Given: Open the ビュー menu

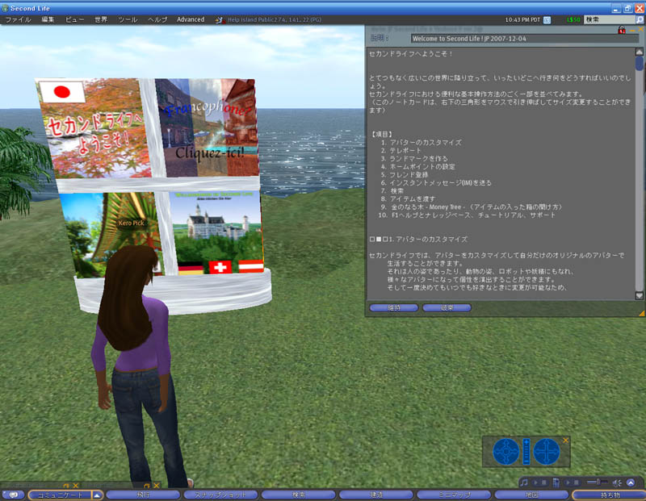Looking at the screenshot, I should point(74,19).
